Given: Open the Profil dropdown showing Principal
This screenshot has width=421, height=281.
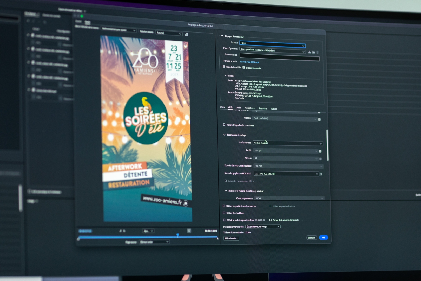Looking at the screenshot, I should pyautogui.click(x=286, y=151).
